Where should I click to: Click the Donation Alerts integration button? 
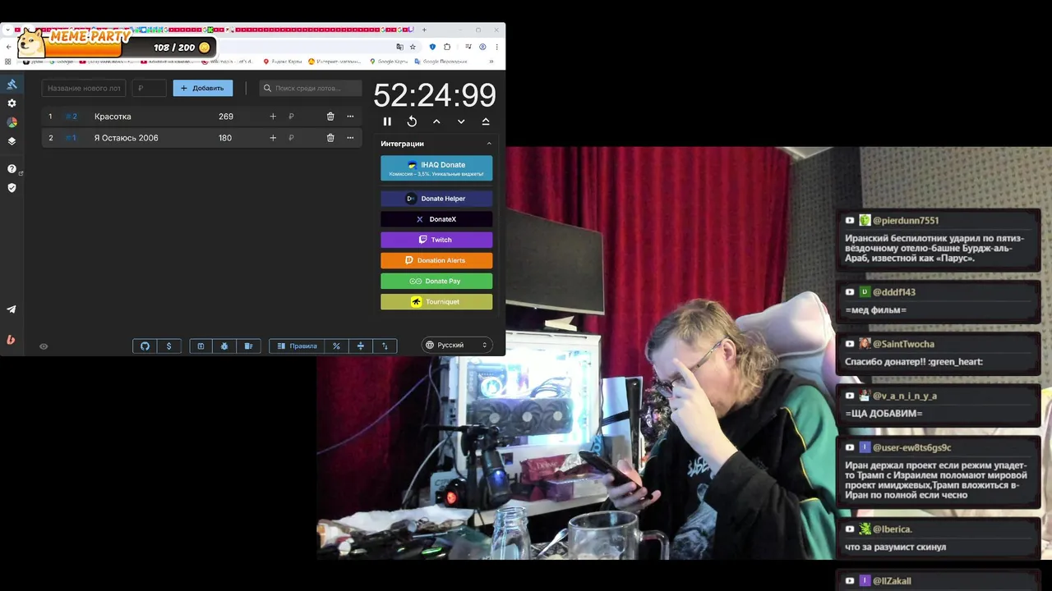pyautogui.click(x=436, y=260)
